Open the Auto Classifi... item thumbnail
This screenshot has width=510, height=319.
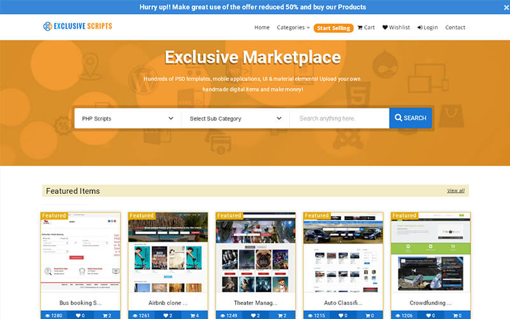click(x=343, y=252)
